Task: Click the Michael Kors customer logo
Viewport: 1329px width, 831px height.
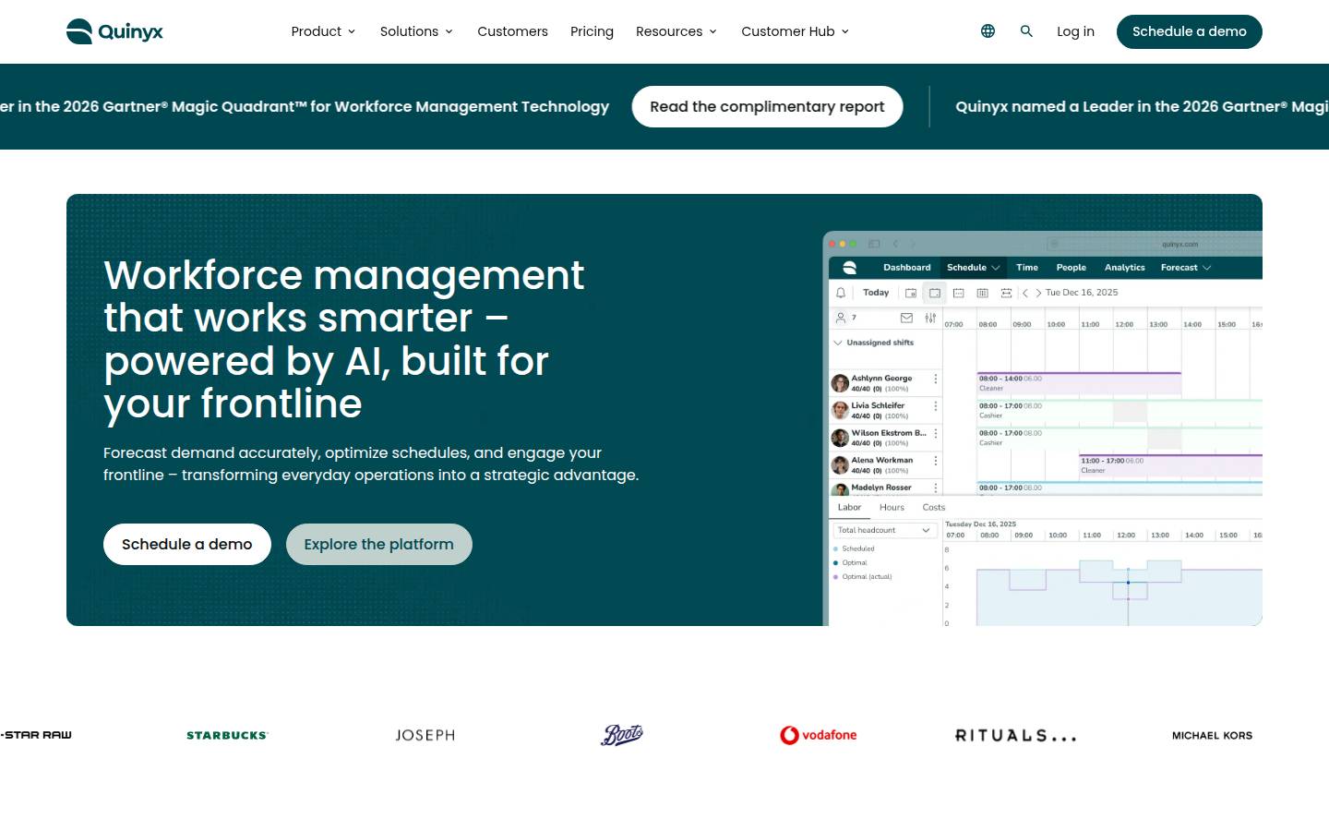Action: coord(1213,736)
